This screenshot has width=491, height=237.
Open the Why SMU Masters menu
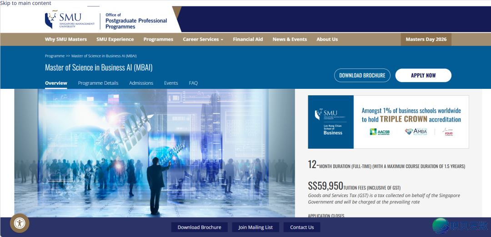[65, 39]
